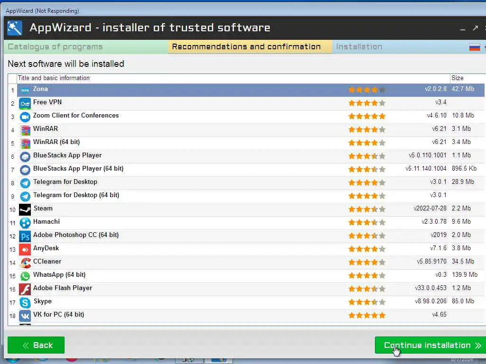Select the Zona row name

(x=41, y=89)
